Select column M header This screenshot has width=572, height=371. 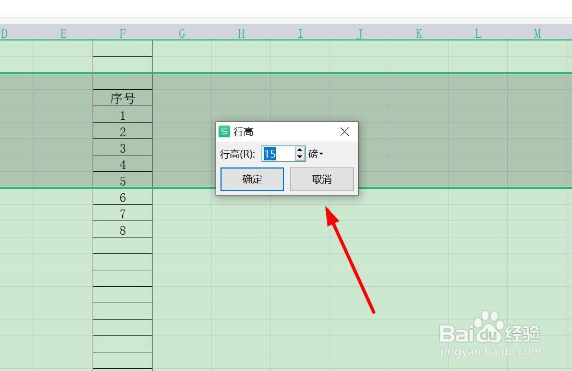click(537, 33)
